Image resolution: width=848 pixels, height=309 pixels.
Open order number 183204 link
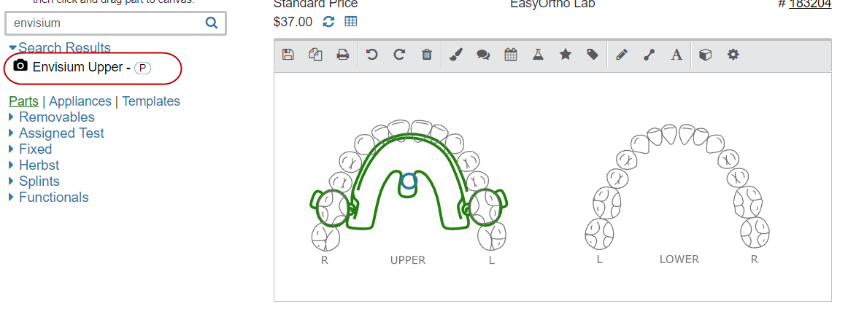point(810,4)
